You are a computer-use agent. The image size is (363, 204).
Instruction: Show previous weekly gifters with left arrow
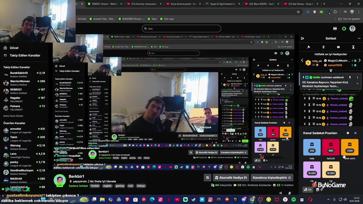point(302,61)
